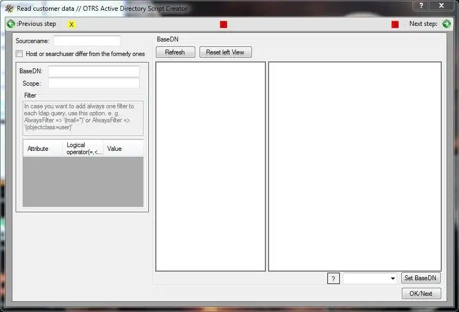The width and height of the screenshot is (459, 312).
Task: Select the Logical operator column header
Action: tap(83, 149)
